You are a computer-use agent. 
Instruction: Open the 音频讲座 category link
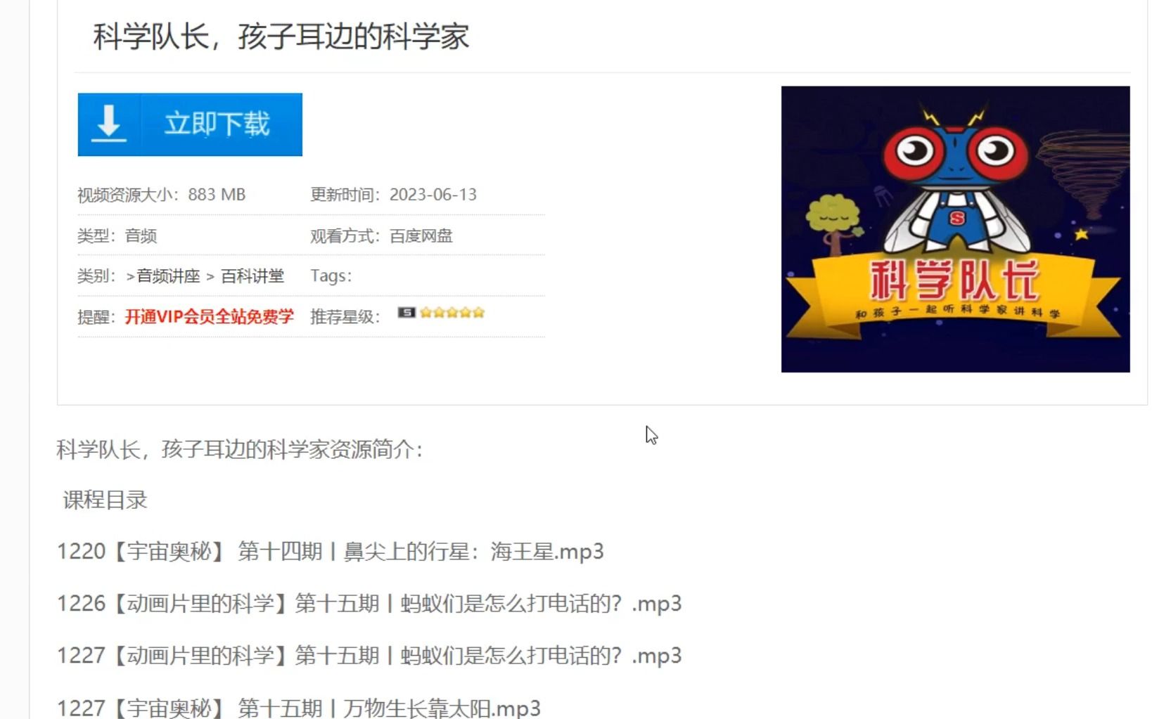pos(168,276)
